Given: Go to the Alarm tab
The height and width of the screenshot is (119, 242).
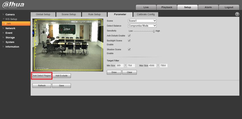Looking at the screenshot, I should click(x=208, y=7).
